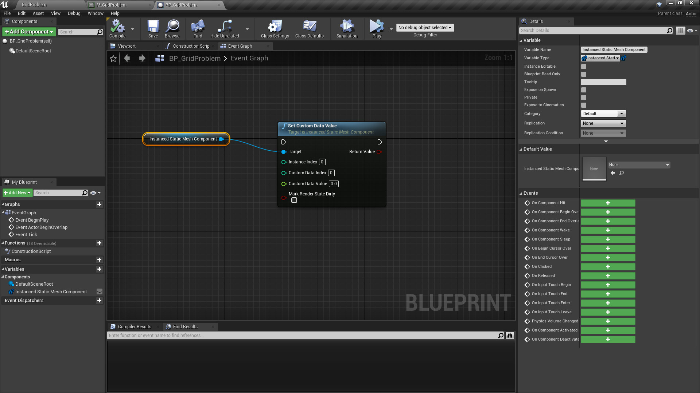Add On Component Hit event
The width and height of the screenshot is (700, 393).
point(608,203)
